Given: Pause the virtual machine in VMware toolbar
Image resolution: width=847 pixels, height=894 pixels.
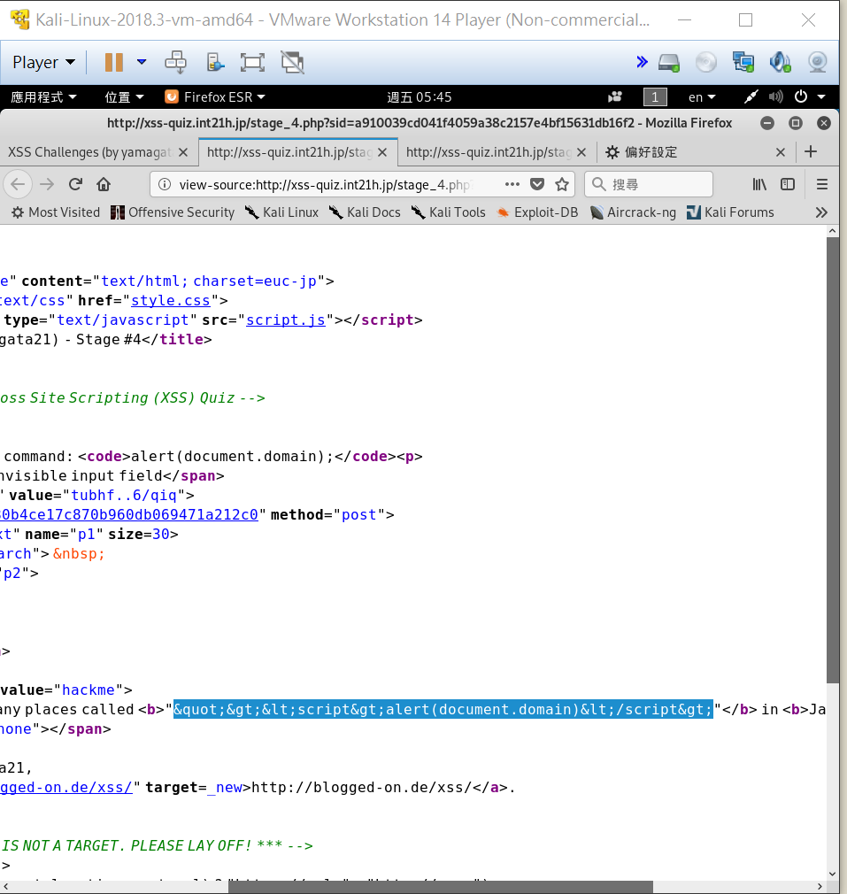Looking at the screenshot, I should pos(114,62).
